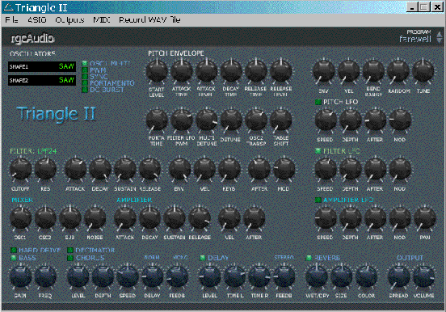
Task: Toggle the FILTER LFO LED
Action: 318,151
